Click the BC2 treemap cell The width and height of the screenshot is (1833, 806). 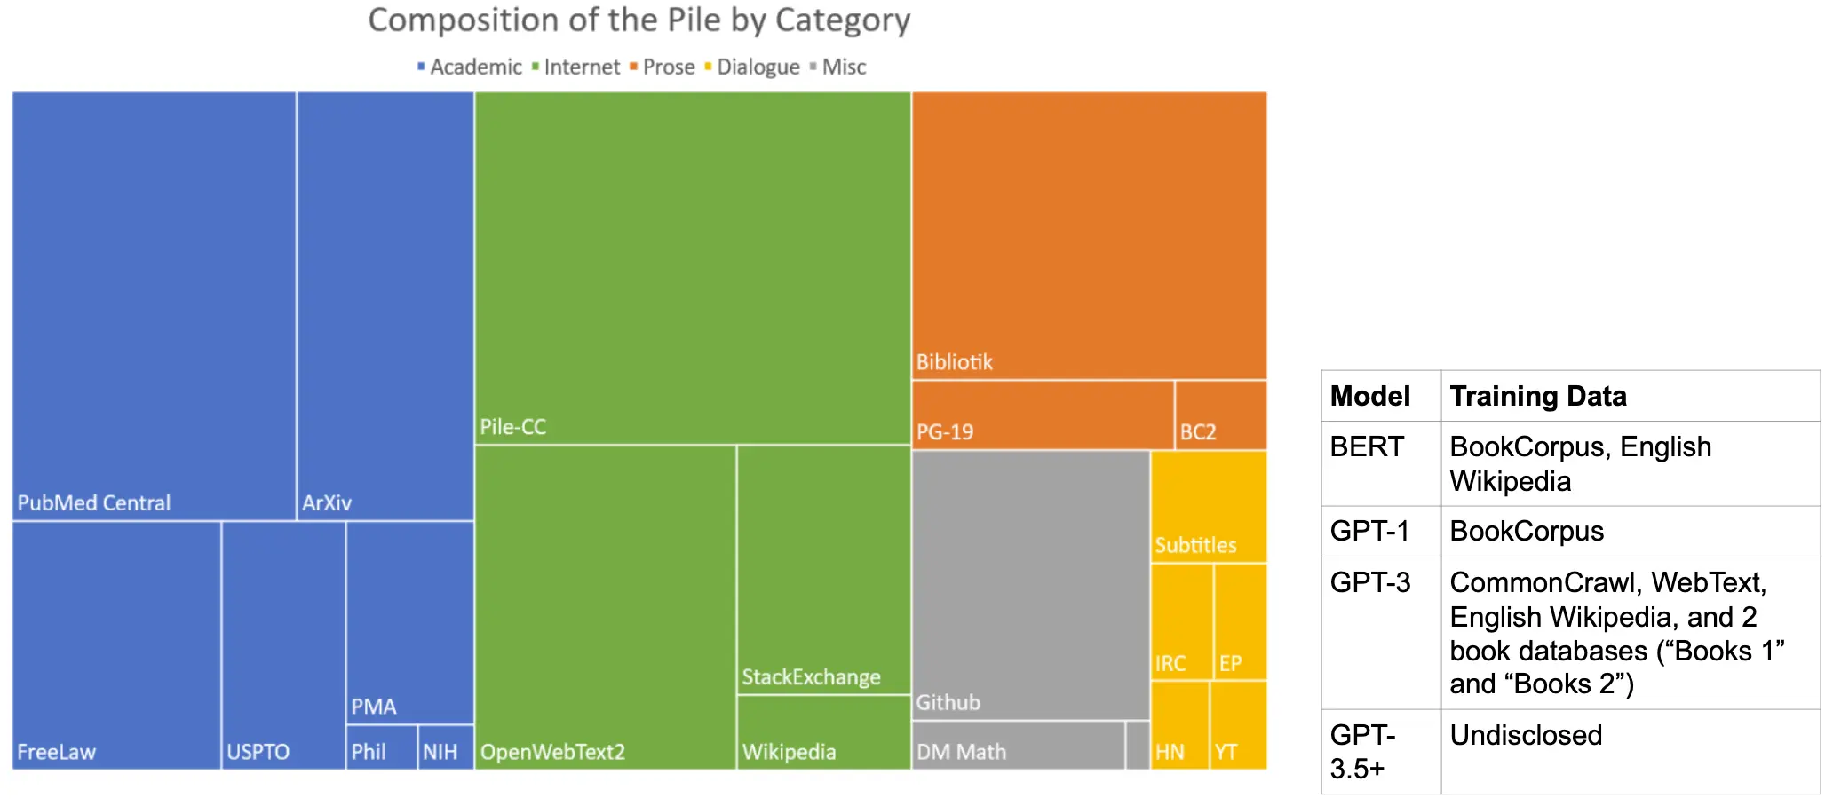(x=1221, y=415)
